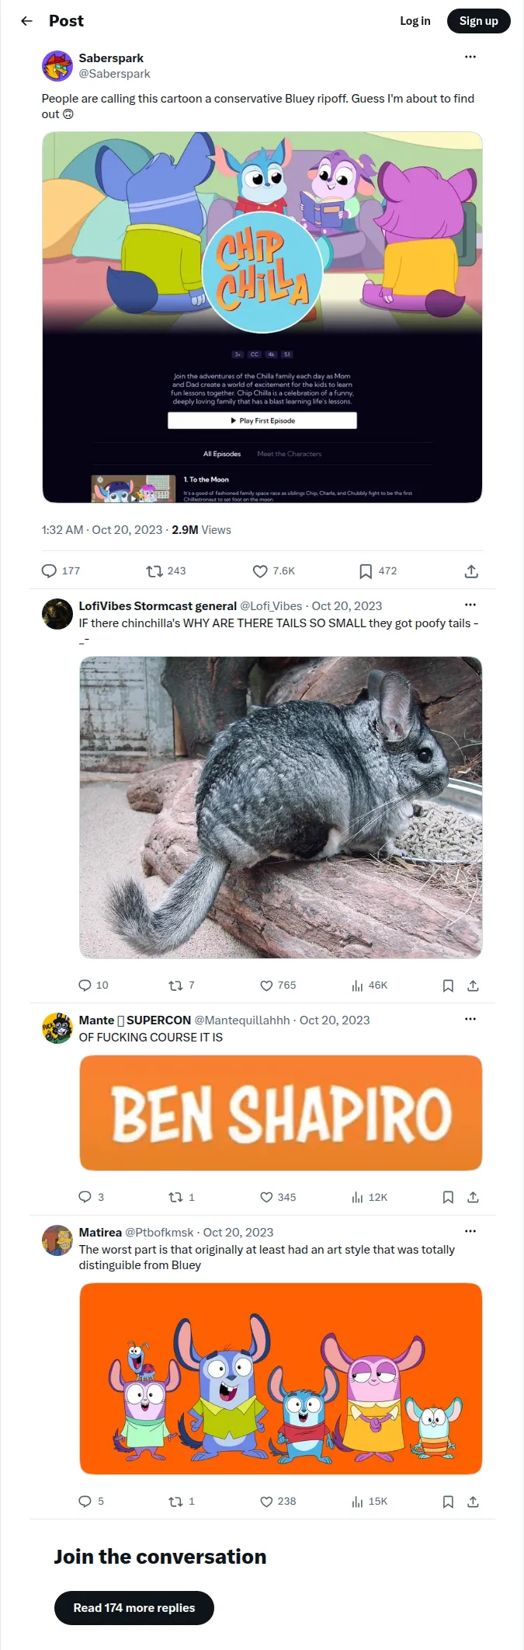The image size is (524, 1650).
Task: Bookmark the main post with 472 saves
Action: (378, 571)
